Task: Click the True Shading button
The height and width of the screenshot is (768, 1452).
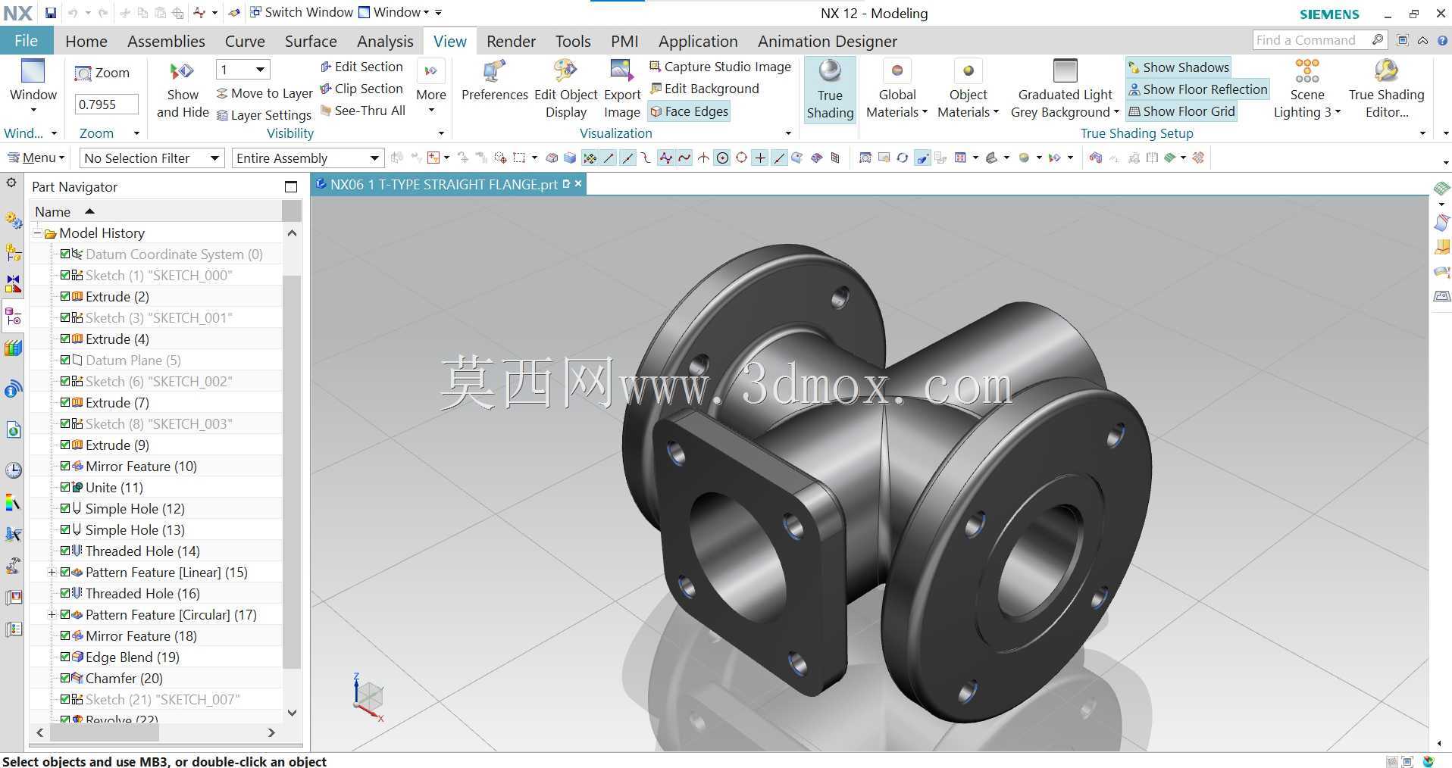Action: tap(830, 89)
